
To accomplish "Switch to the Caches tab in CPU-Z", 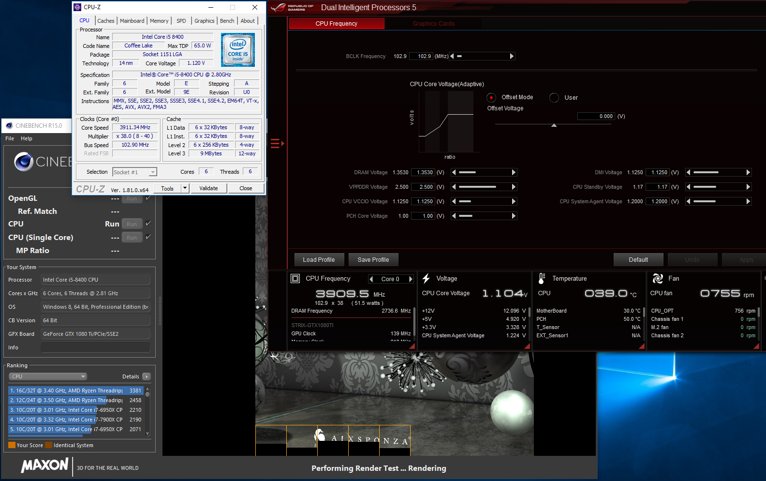I will pyautogui.click(x=106, y=21).
